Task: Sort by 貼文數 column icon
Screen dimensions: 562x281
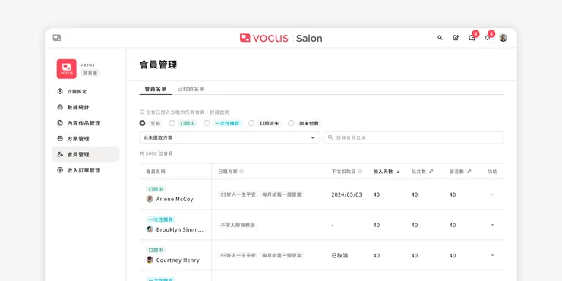Action: (431, 172)
